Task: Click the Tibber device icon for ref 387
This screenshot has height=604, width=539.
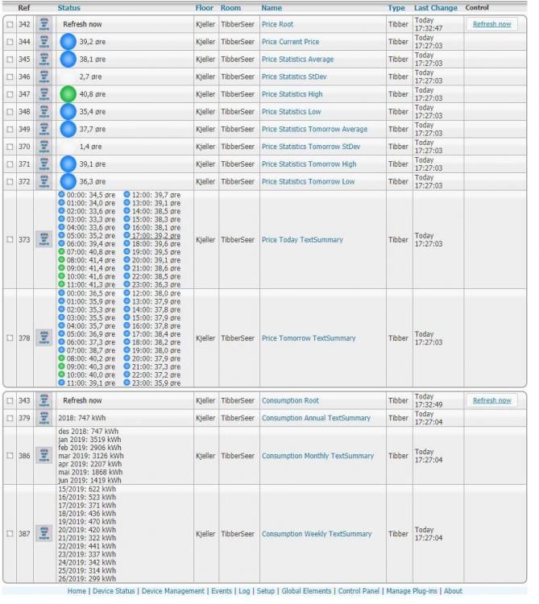Action: click(x=44, y=533)
